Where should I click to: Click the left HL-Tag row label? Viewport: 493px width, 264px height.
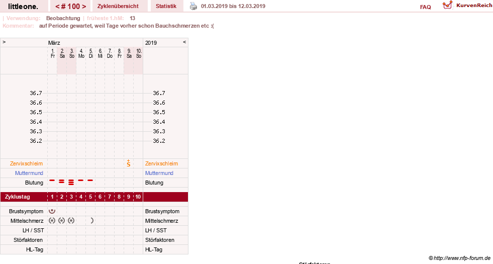pyautogui.click(x=35, y=249)
